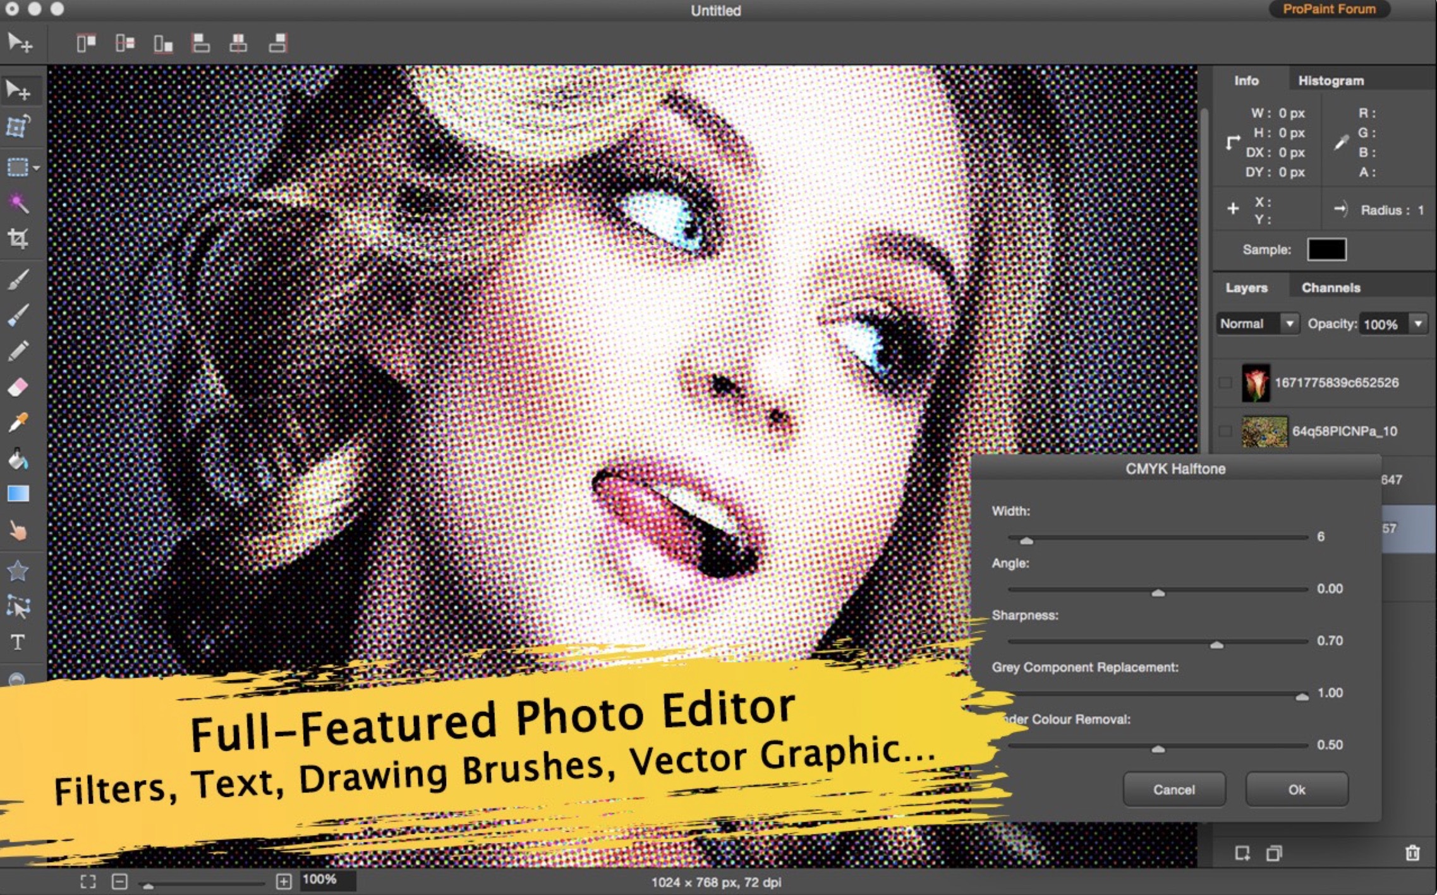Toggle visibility of 1671775839c652526 layer
Screen dimensions: 1437x895
(x=1225, y=382)
